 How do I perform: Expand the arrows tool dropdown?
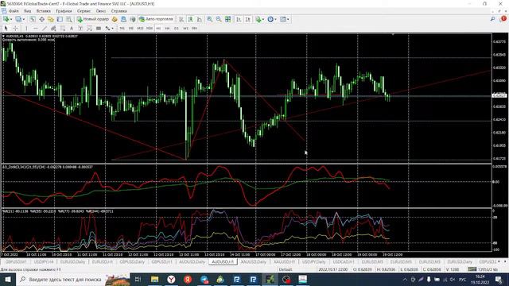pos(112,29)
